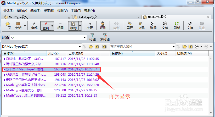Open the 视图(V) menu
The height and width of the screenshot is (117, 215).
coord(63,11)
